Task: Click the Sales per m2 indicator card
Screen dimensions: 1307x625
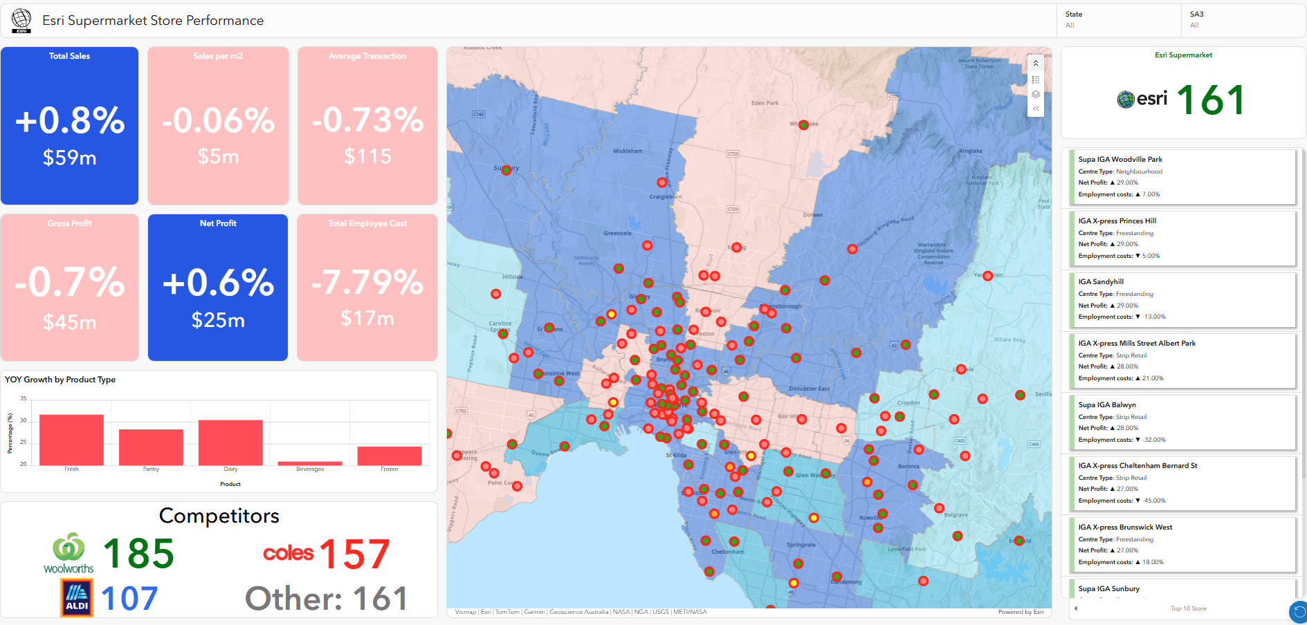Action: pyautogui.click(x=218, y=126)
